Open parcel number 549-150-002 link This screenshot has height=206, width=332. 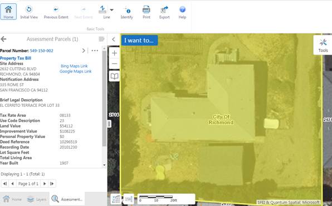point(41,51)
